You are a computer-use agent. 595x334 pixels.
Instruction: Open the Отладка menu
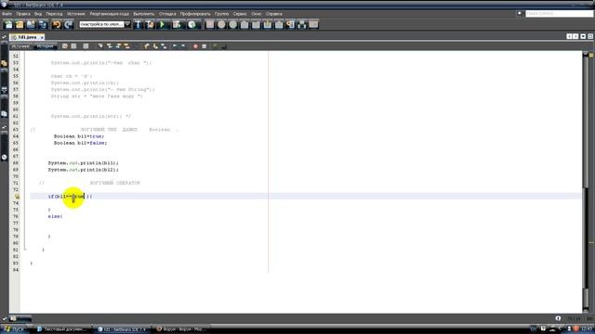click(167, 14)
